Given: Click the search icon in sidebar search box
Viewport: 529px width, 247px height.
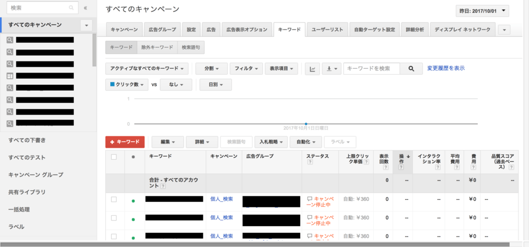Looking at the screenshot, I should [71, 8].
